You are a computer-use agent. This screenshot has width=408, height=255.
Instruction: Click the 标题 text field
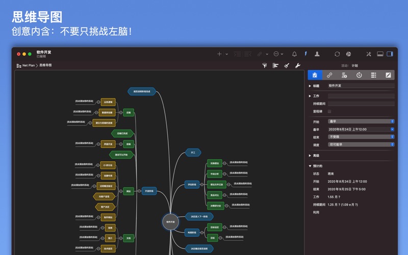click(361, 86)
